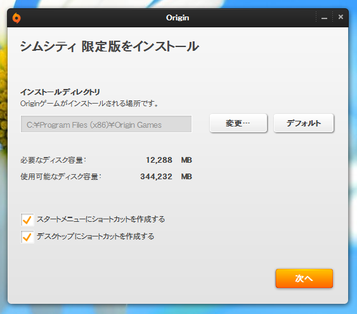Viewport: 357px width, 314px height.
Task: Click the 12,288 required disk space value
Action: (159, 160)
